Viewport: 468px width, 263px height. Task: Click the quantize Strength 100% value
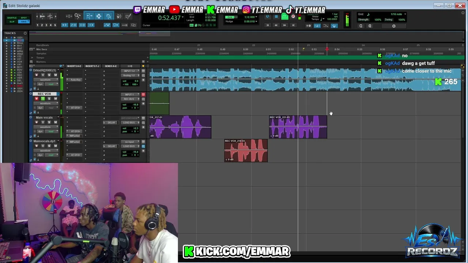coord(378,20)
